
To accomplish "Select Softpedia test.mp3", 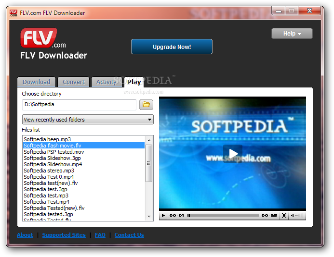I will pyautogui.click(x=84, y=196).
